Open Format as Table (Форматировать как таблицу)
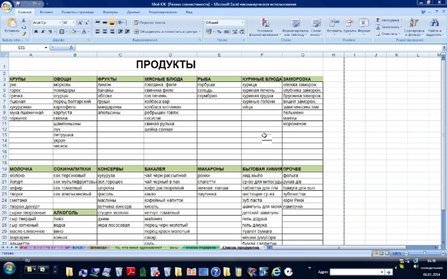The width and height of the screenshot is (447, 279). (x=295, y=27)
